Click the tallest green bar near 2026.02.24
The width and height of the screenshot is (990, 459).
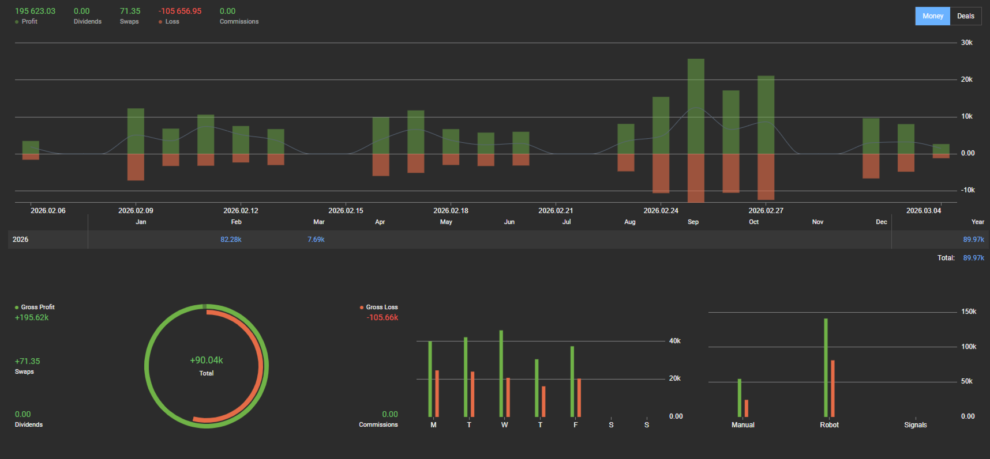click(696, 106)
